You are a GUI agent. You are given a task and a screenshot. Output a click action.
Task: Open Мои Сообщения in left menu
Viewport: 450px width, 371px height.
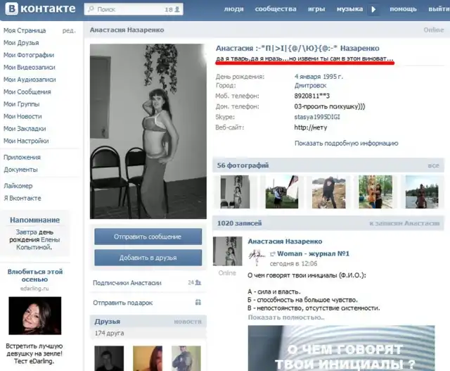[x=27, y=91]
